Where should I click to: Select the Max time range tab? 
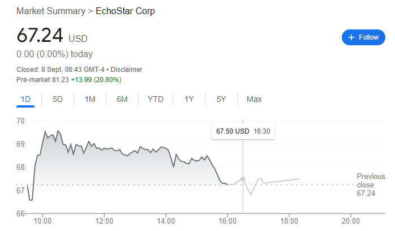pyautogui.click(x=254, y=99)
